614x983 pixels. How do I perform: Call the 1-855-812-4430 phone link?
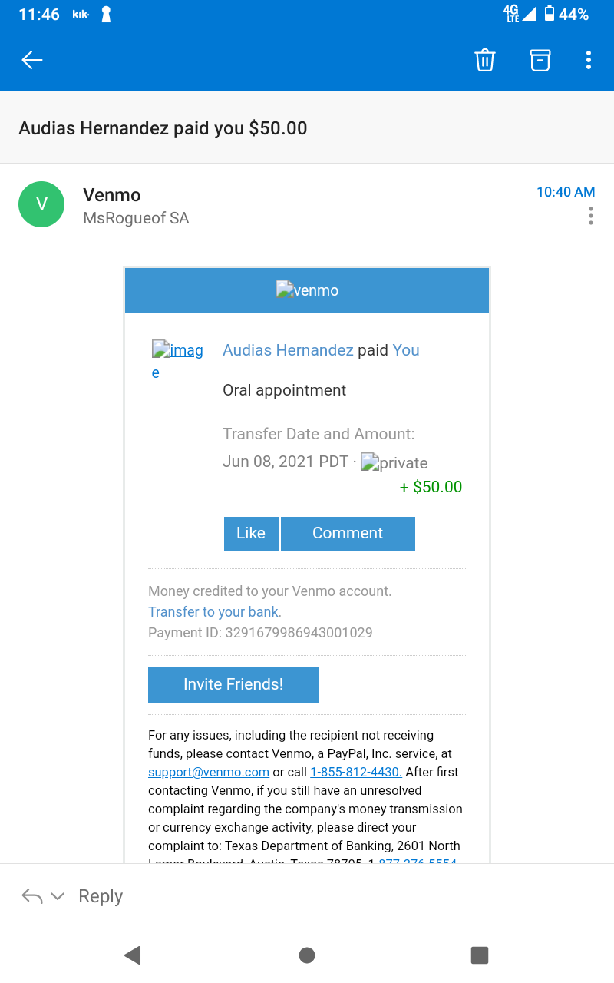(355, 772)
